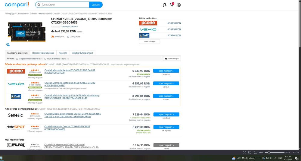Select the Magazine și prețuri tab

pyautogui.click(x=17, y=53)
